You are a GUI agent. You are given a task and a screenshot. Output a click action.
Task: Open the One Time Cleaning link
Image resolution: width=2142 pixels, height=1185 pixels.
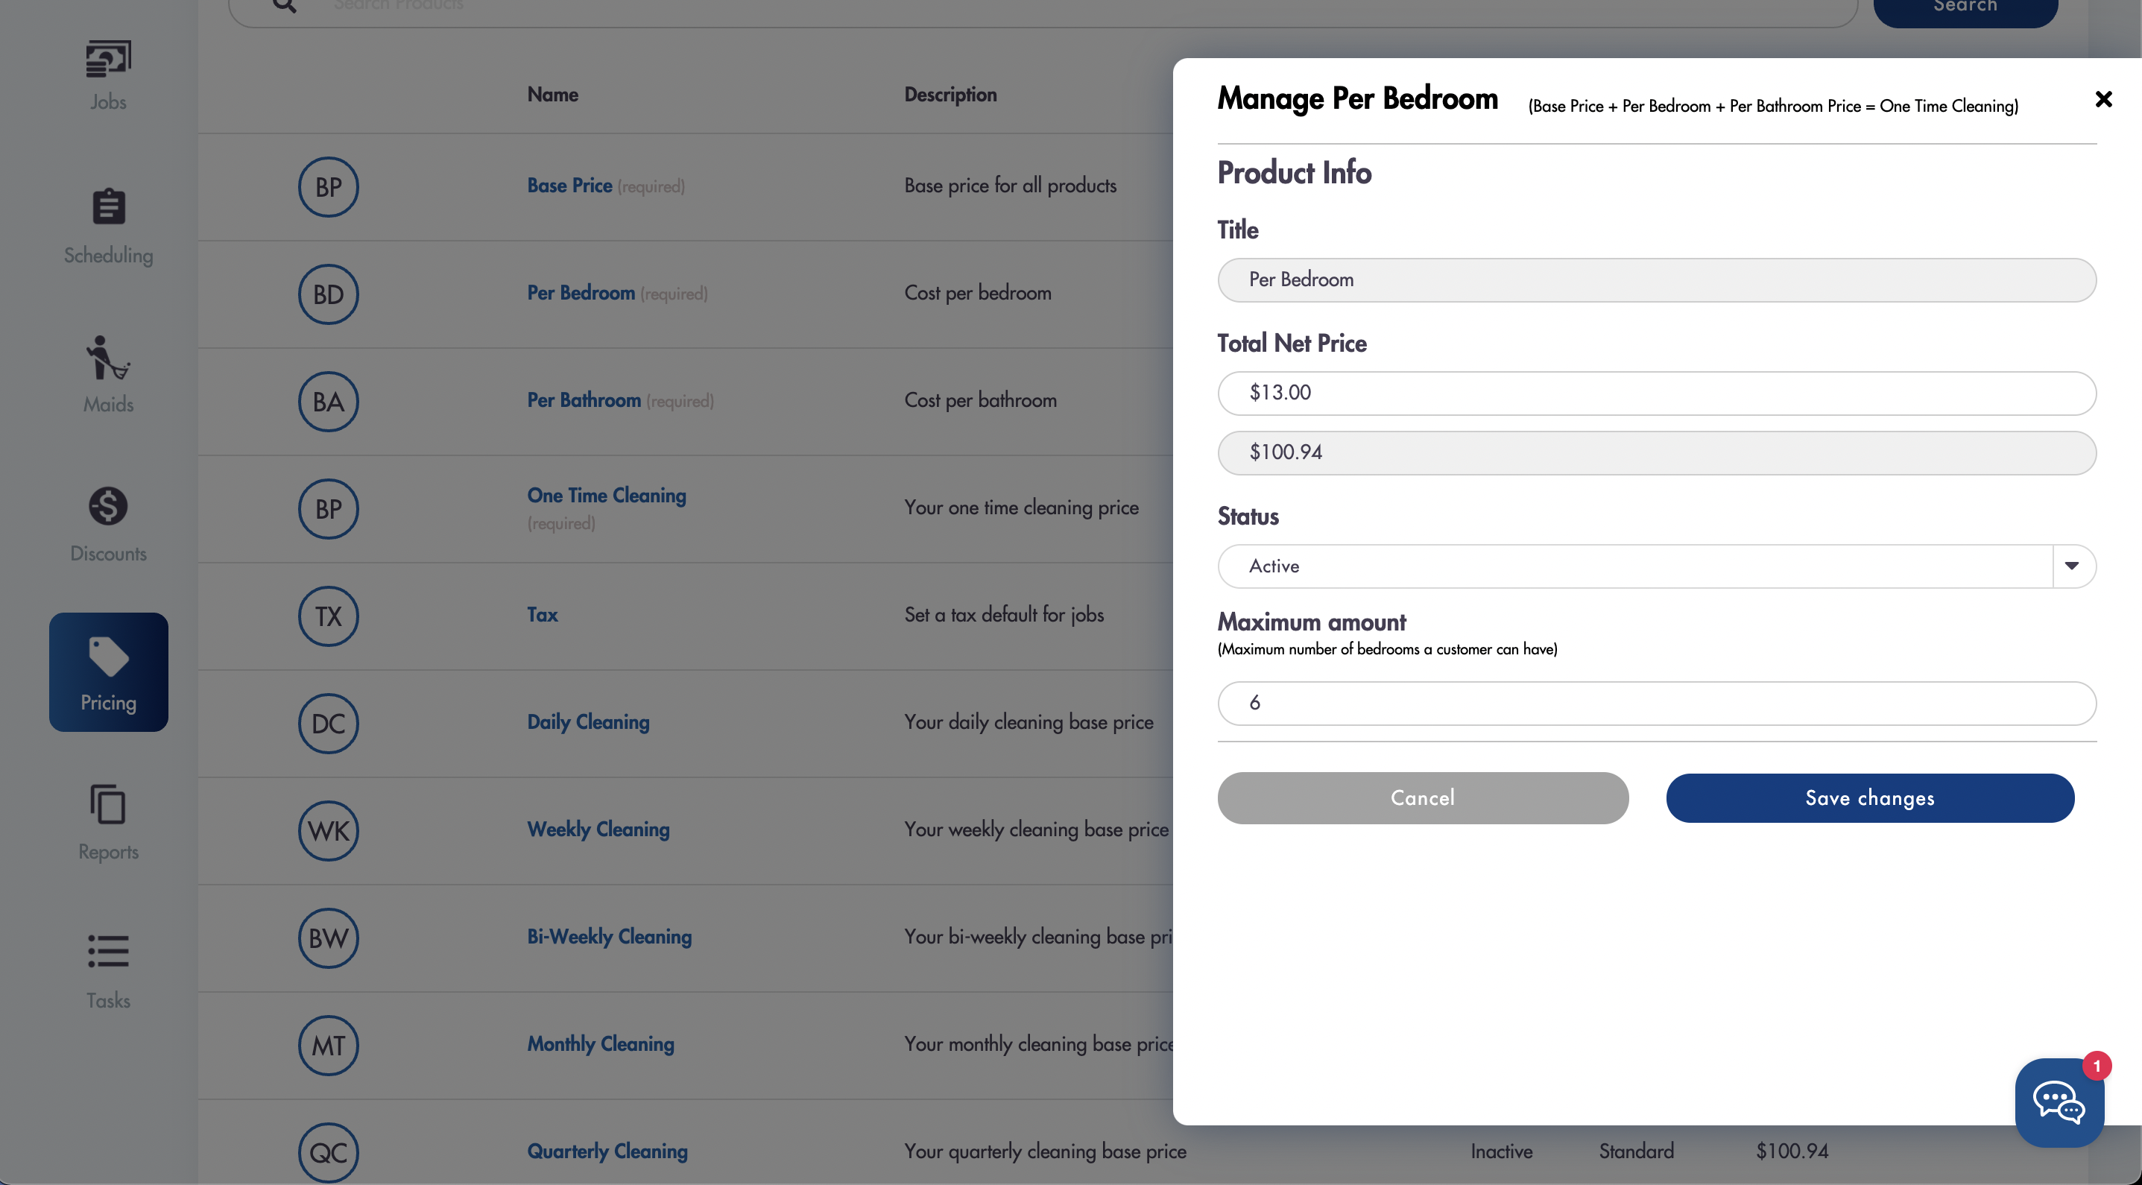pos(606,495)
